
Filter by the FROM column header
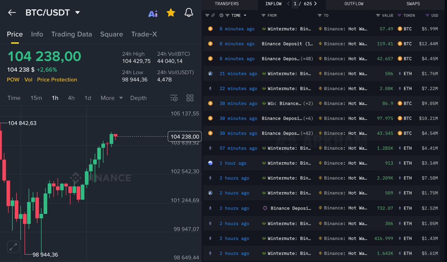point(269,16)
